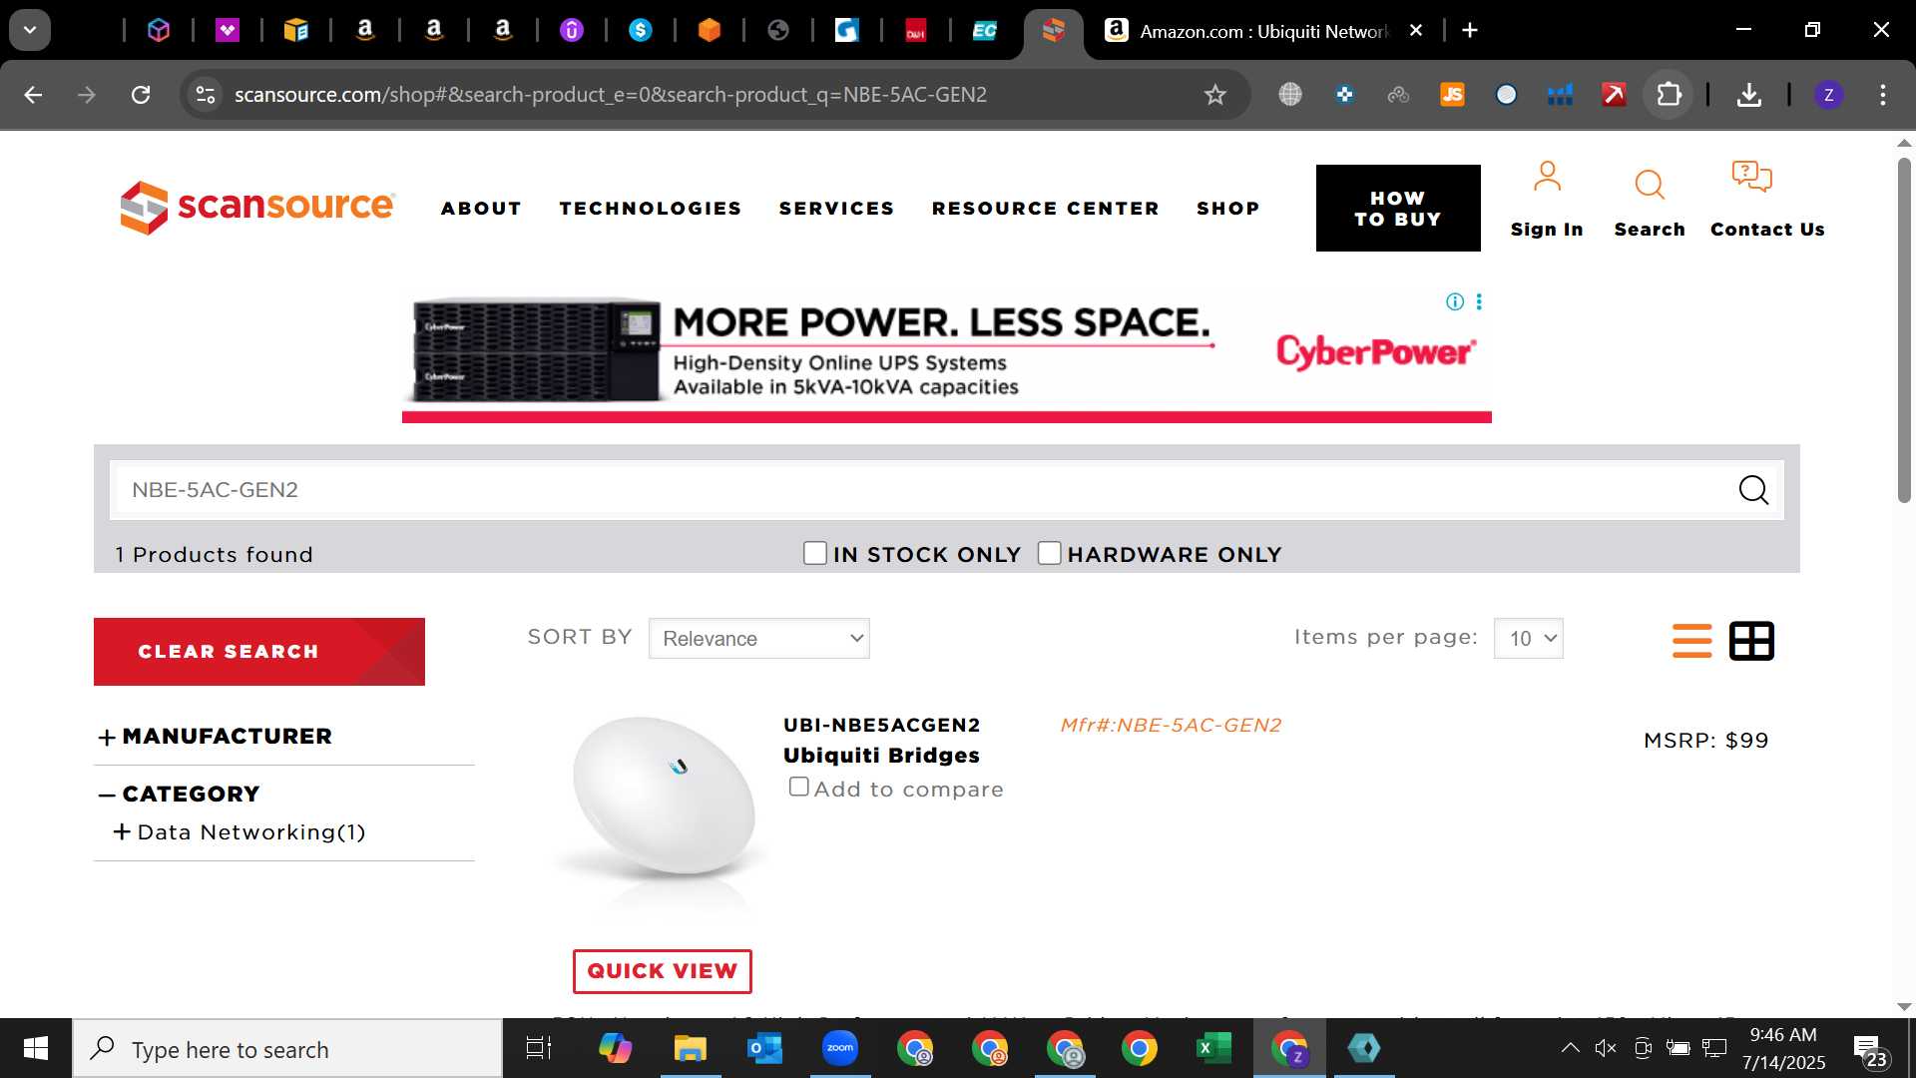Open Excel from the taskbar
The height and width of the screenshot is (1078, 1916).
(1212, 1048)
